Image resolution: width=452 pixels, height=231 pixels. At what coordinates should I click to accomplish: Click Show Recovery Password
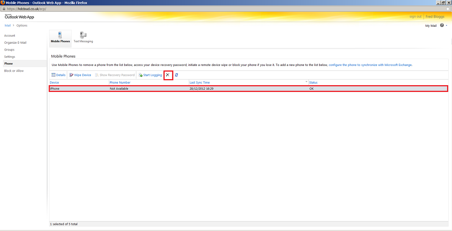115,75
